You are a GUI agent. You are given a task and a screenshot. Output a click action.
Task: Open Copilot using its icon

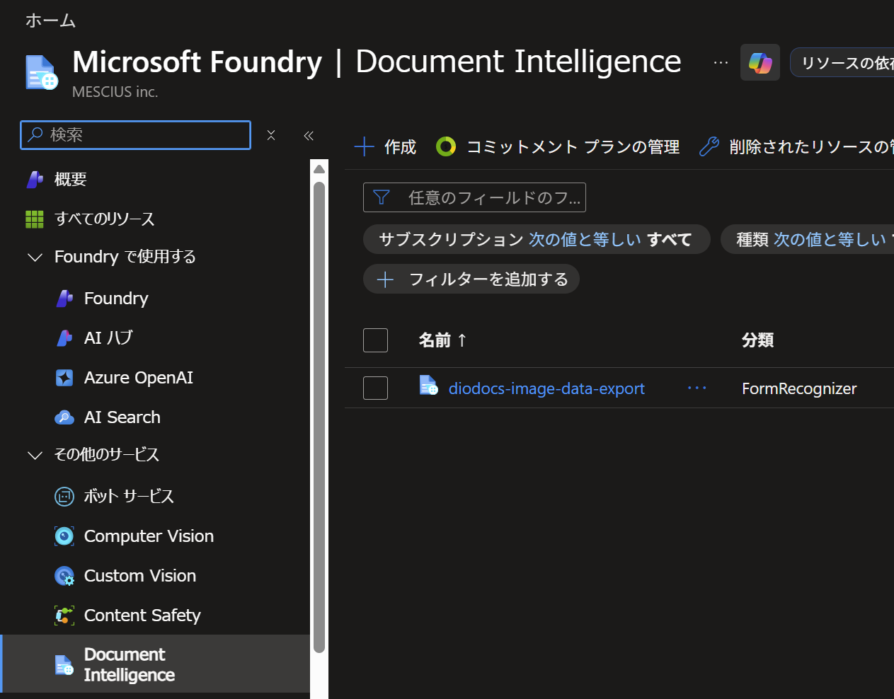coord(760,62)
